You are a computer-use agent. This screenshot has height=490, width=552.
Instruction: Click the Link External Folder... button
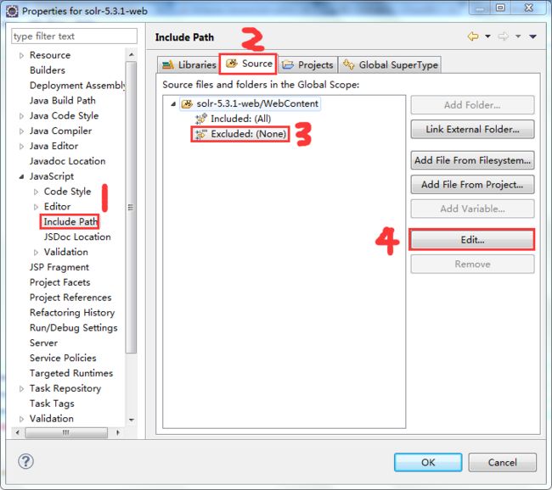pyautogui.click(x=472, y=130)
